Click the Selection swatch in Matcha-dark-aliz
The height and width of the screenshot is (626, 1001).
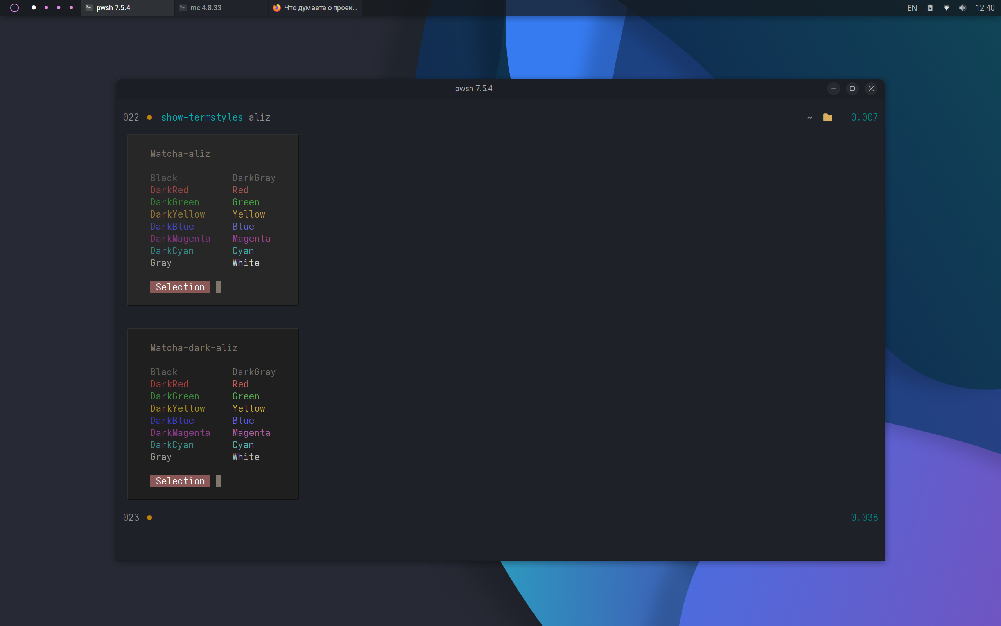click(x=180, y=481)
